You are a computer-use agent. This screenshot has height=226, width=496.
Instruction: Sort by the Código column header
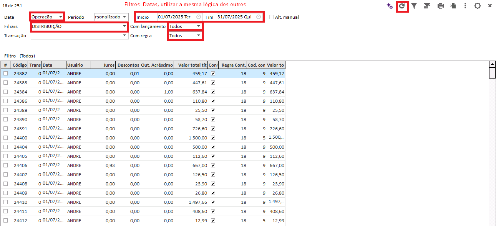(19, 65)
